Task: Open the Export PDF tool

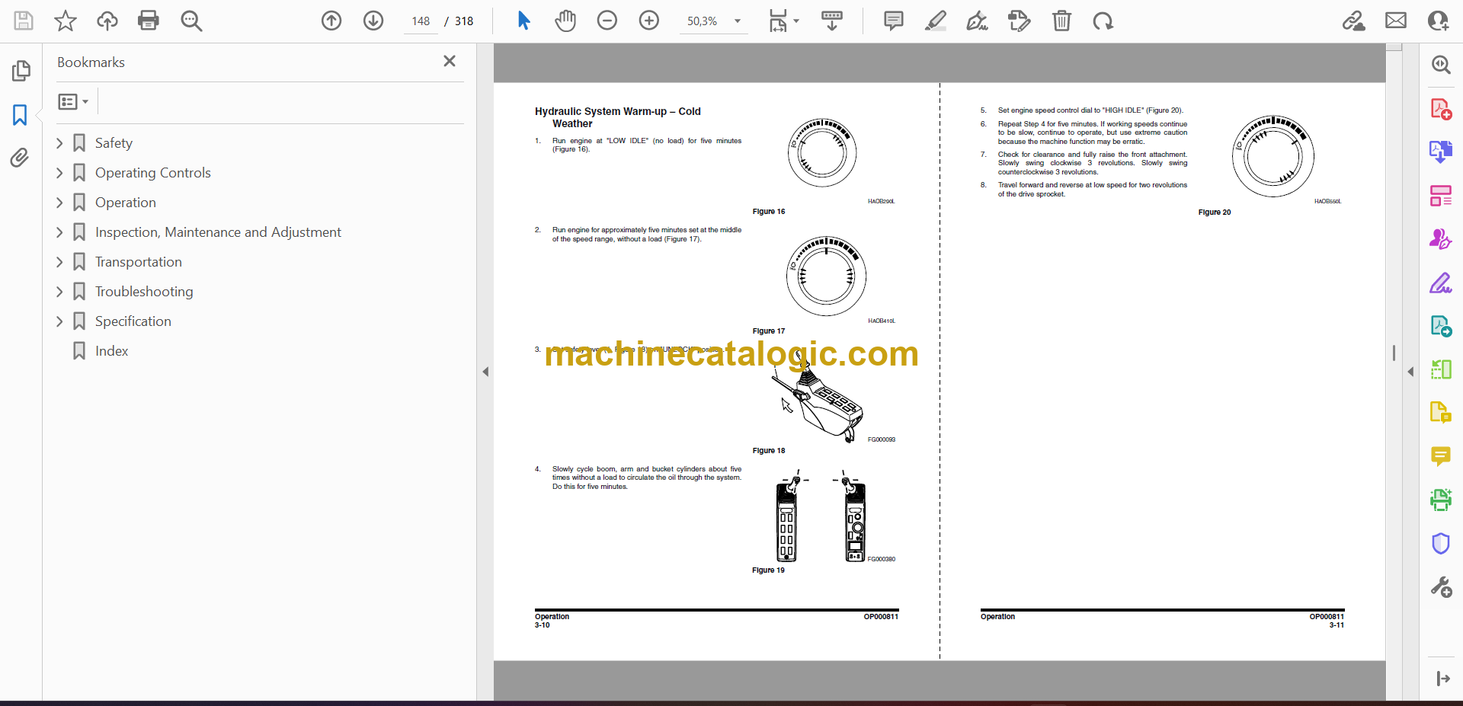Action: point(1441,152)
